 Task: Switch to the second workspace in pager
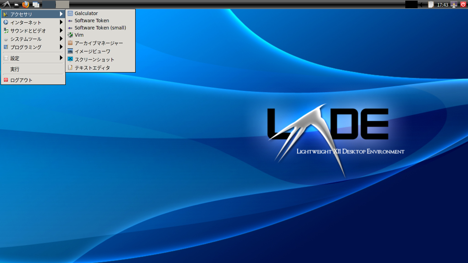62,4
